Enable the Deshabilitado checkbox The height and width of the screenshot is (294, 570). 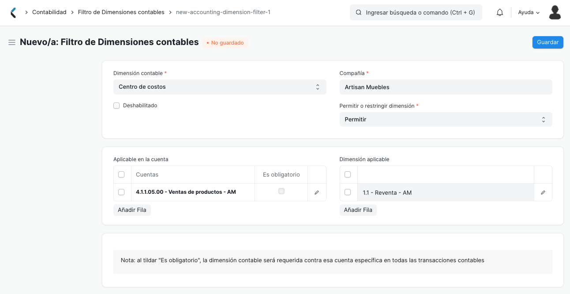pyautogui.click(x=116, y=106)
